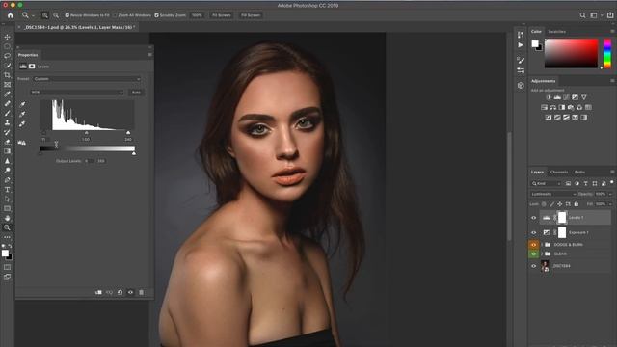Toggle Scrubby Zoom checkbox
Screen dimensions: 617x347
(156, 15)
